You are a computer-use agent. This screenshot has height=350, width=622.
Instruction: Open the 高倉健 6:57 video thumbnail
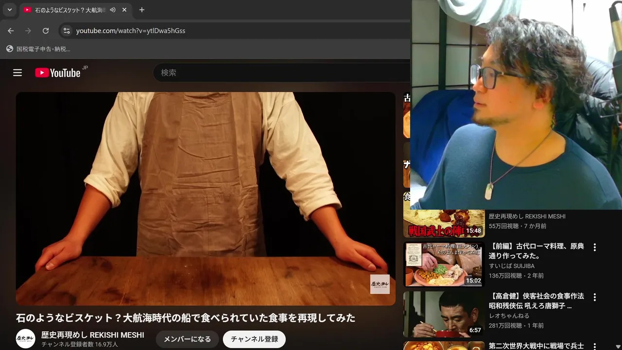pyautogui.click(x=444, y=314)
